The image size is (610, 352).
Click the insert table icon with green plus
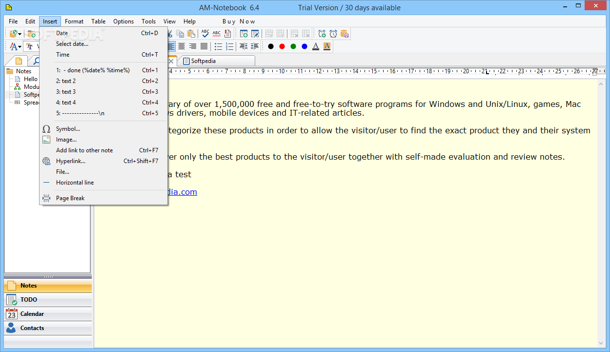(244, 34)
